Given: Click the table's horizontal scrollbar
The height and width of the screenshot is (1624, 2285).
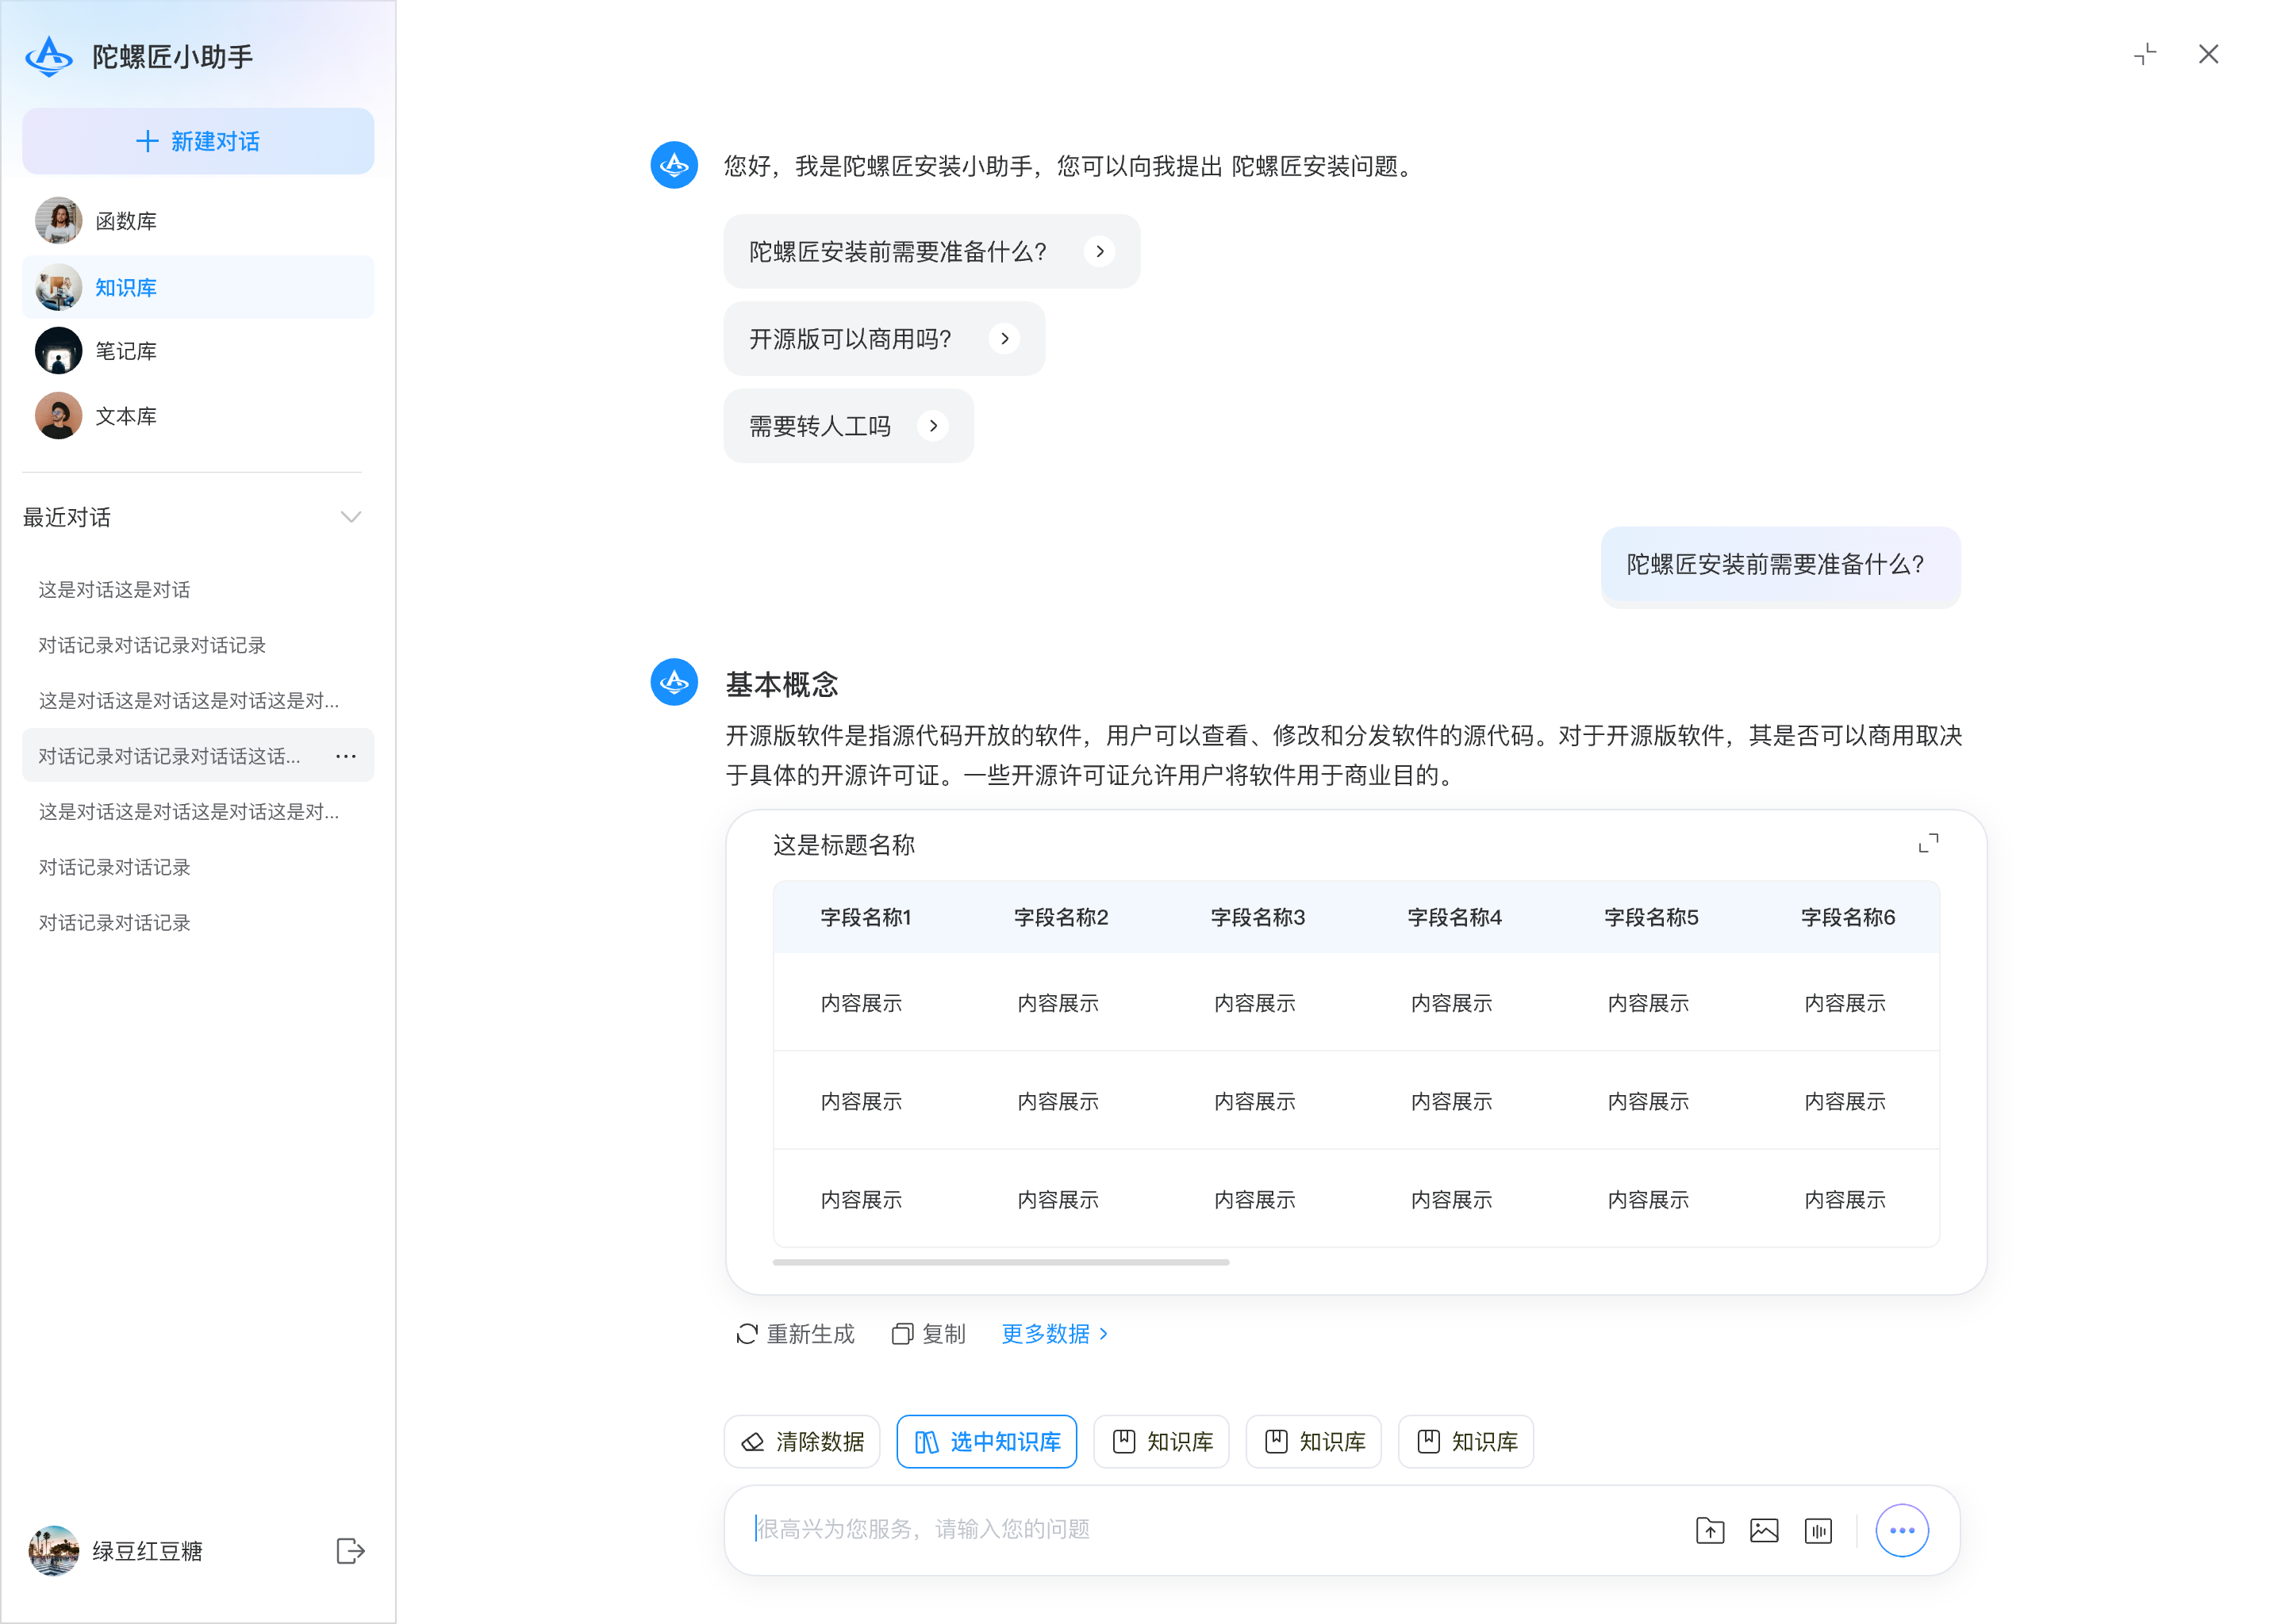Looking at the screenshot, I should [x=1000, y=1263].
